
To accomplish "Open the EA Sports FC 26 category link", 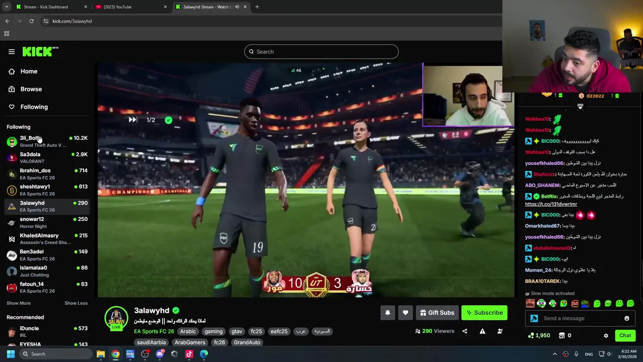I will click(154, 331).
